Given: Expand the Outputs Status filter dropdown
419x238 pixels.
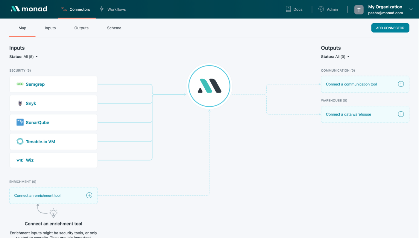Looking at the screenshot, I should coord(335,57).
